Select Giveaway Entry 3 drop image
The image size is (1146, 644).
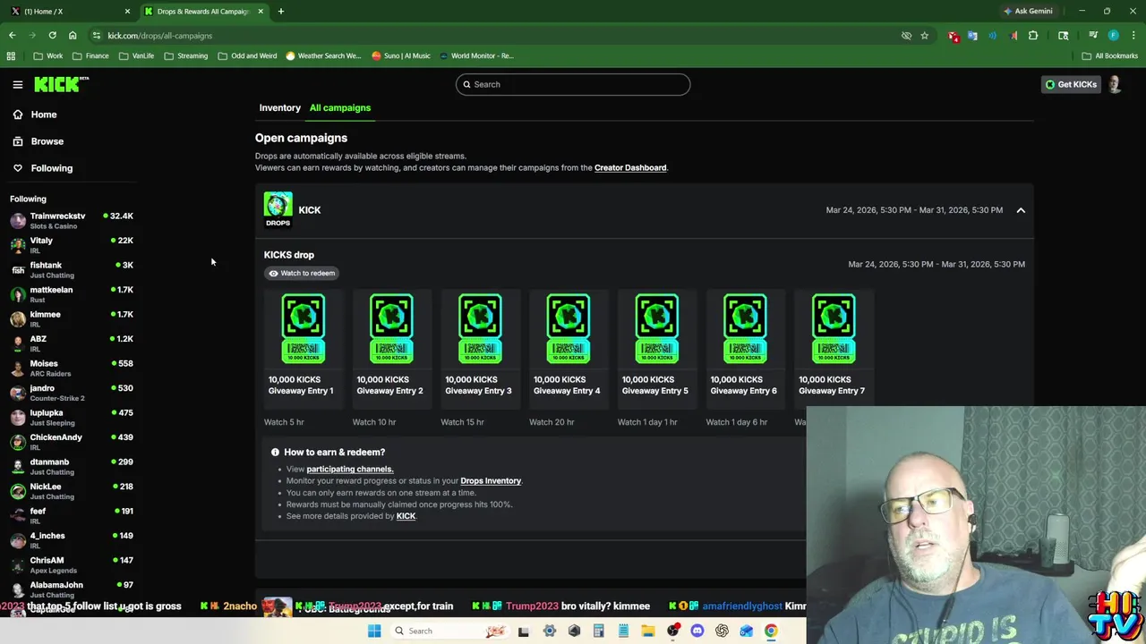(x=480, y=328)
